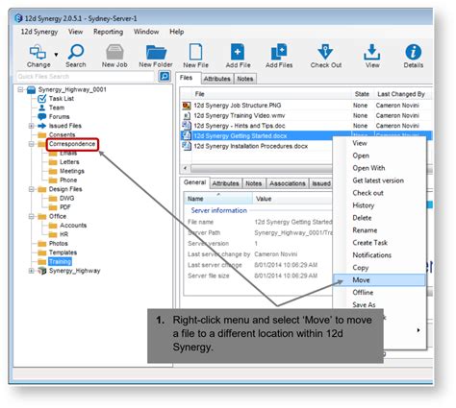This screenshot has width=456, height=408.
Task: Choose Move in the context menu
Action: (379, 280)
